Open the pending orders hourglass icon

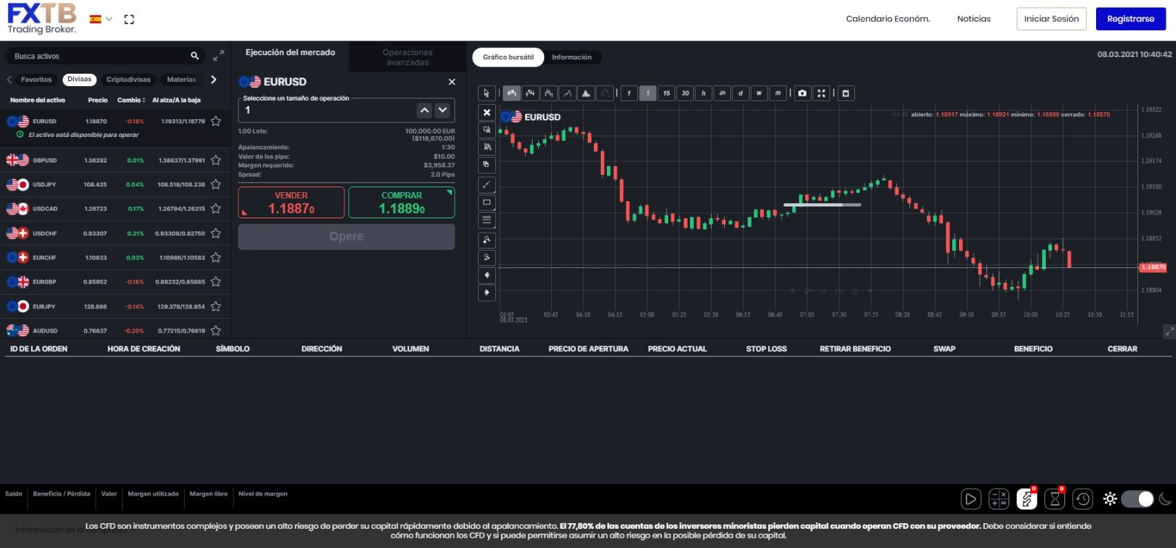(x=1055, y=499)
